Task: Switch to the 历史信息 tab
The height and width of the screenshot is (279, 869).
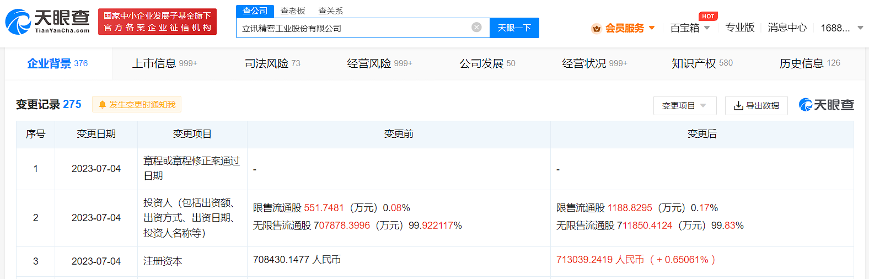Action: (x=809, y=63)
